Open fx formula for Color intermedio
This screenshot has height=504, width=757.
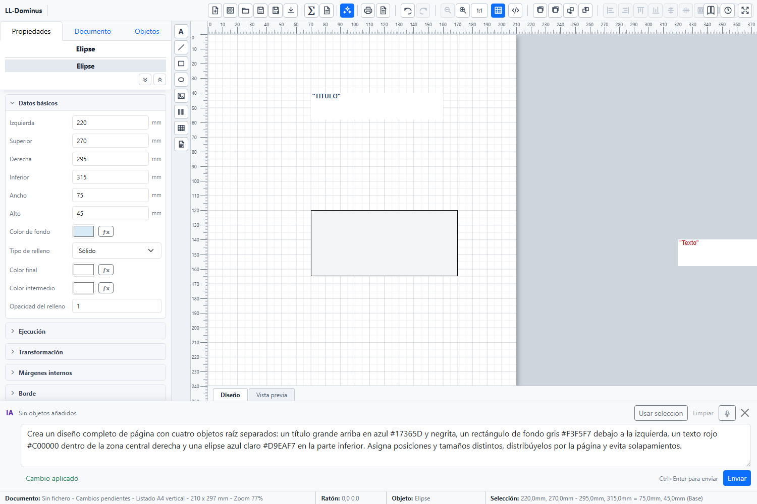click(x=106, y=288)
